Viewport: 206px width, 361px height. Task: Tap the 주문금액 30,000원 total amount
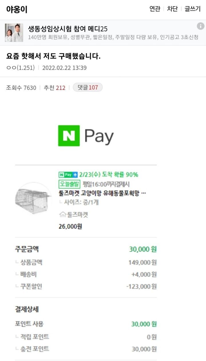[x=142, y=249]
